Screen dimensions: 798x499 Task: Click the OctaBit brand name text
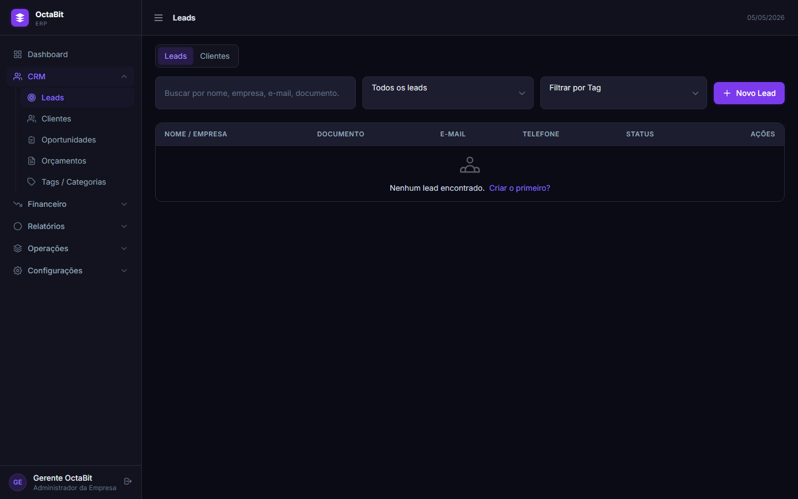point(49,14)
